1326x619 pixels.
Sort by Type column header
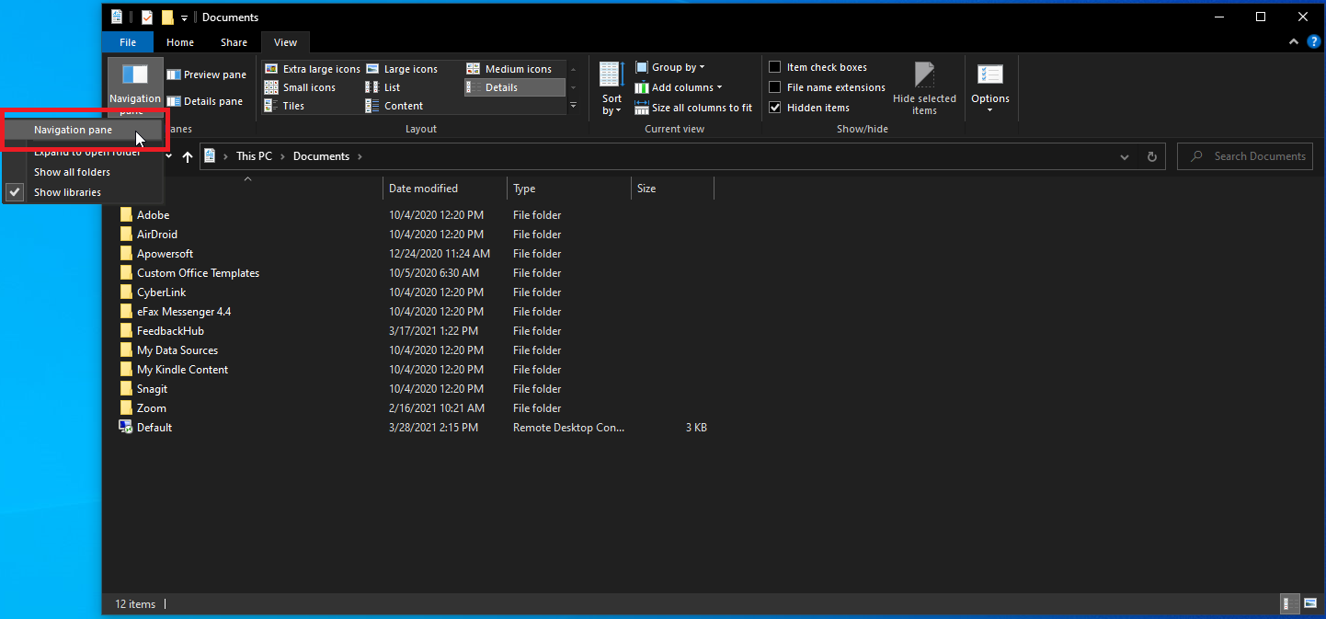pyautogui.click(x=569, y=189)
